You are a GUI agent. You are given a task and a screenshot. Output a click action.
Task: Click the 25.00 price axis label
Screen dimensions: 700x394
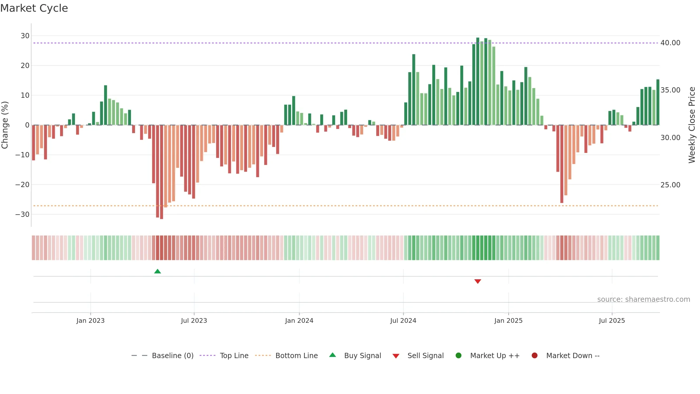670,185
